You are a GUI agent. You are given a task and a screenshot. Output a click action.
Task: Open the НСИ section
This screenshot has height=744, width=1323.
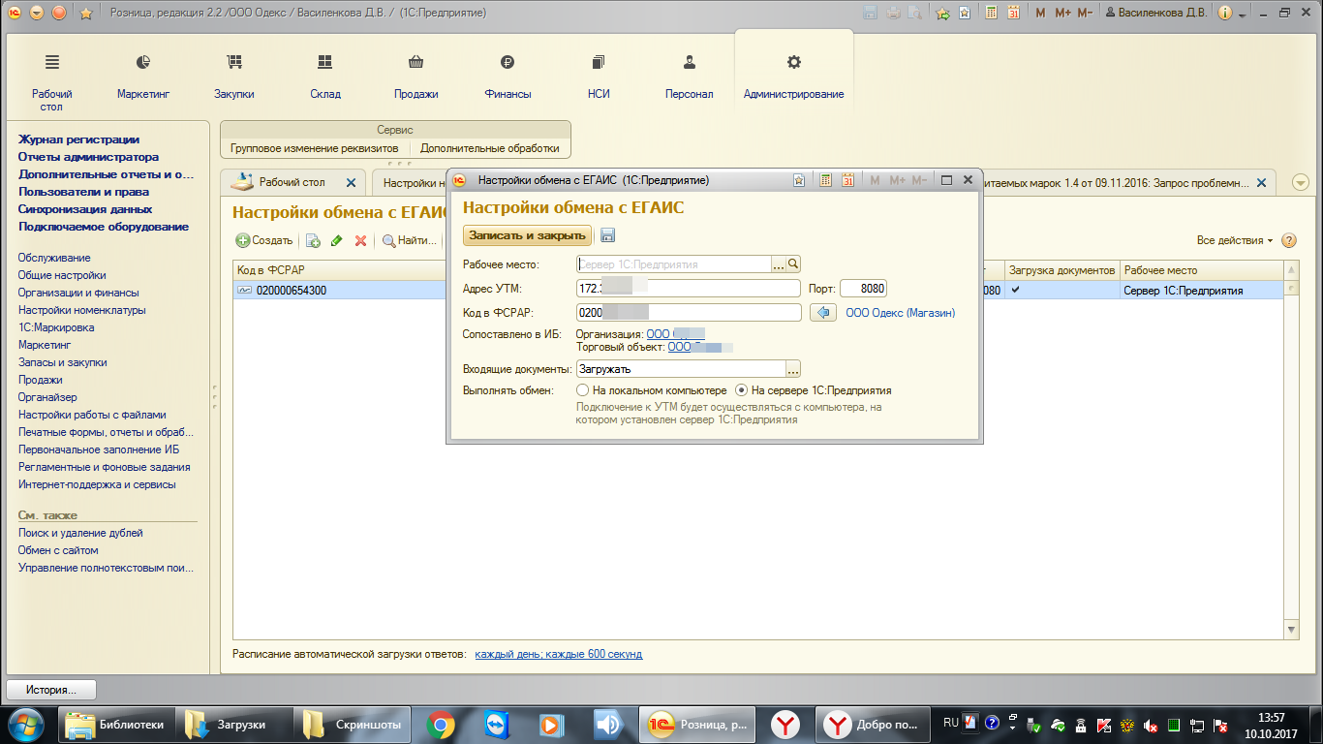point(599,77)
